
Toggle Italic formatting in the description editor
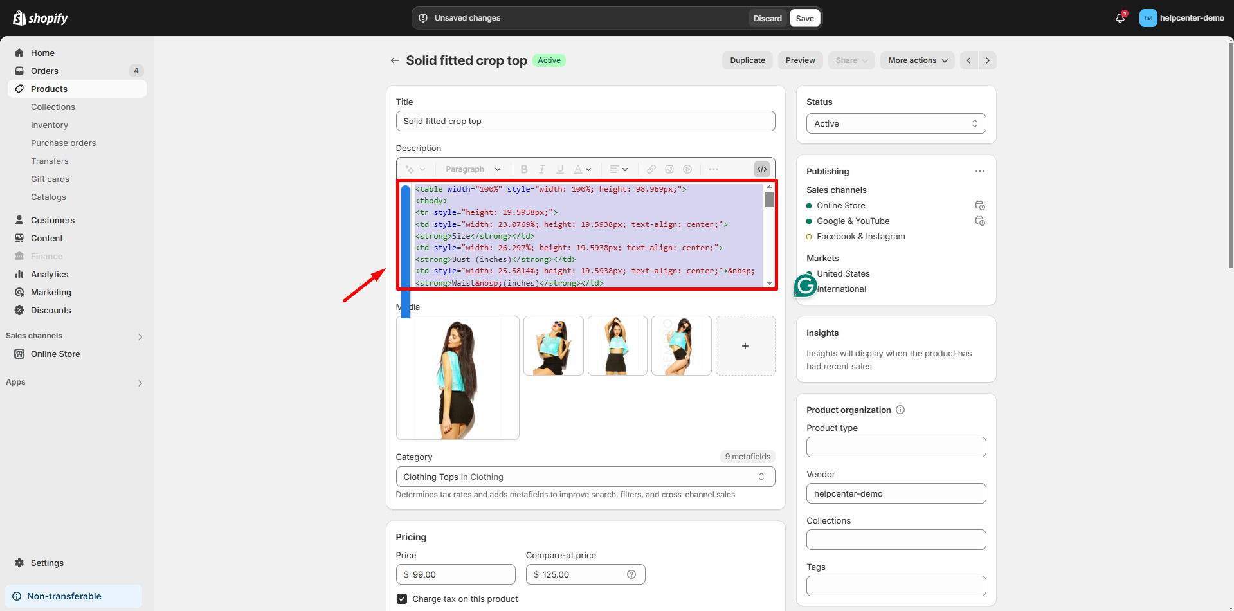[542, 169]
